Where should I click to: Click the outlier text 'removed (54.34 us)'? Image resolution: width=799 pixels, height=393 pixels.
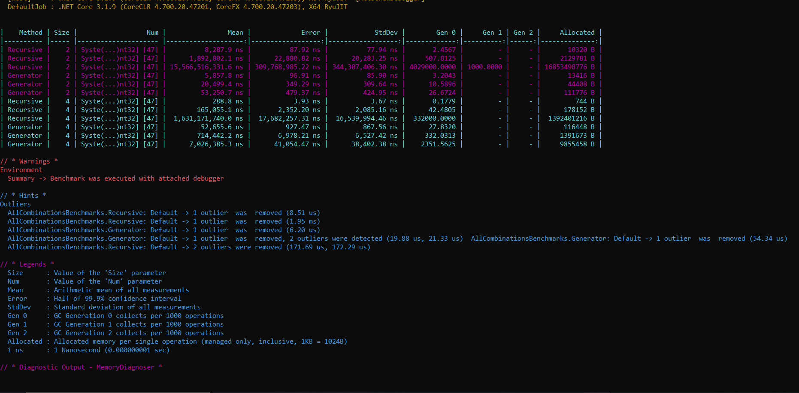[x=753, y=239]
